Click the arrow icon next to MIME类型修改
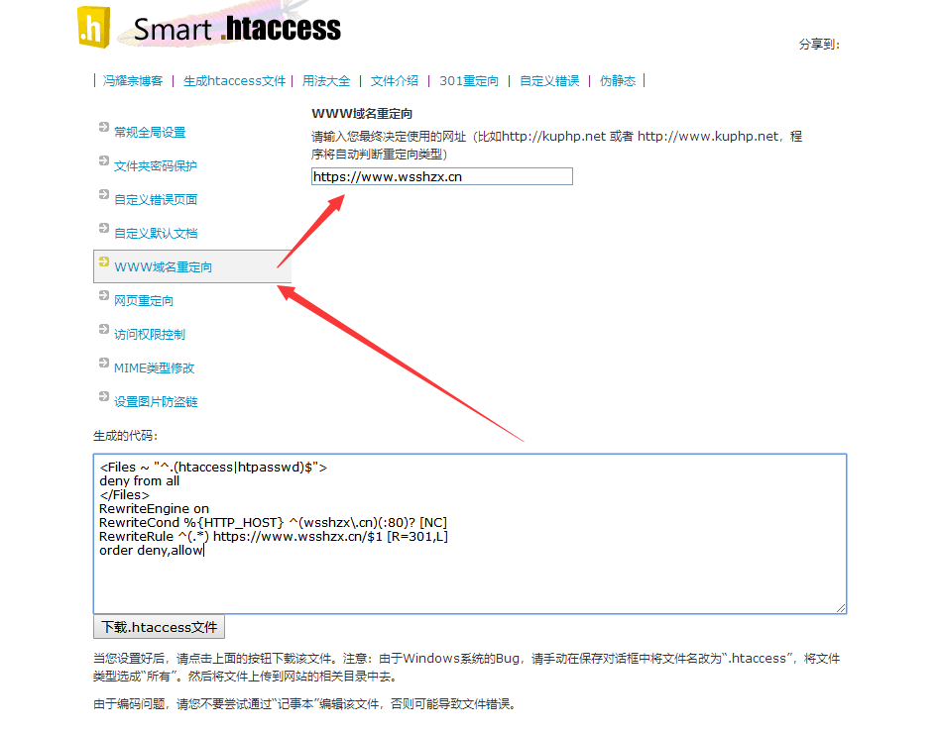Viewport: 941px width, 733px height. (103, 364)
